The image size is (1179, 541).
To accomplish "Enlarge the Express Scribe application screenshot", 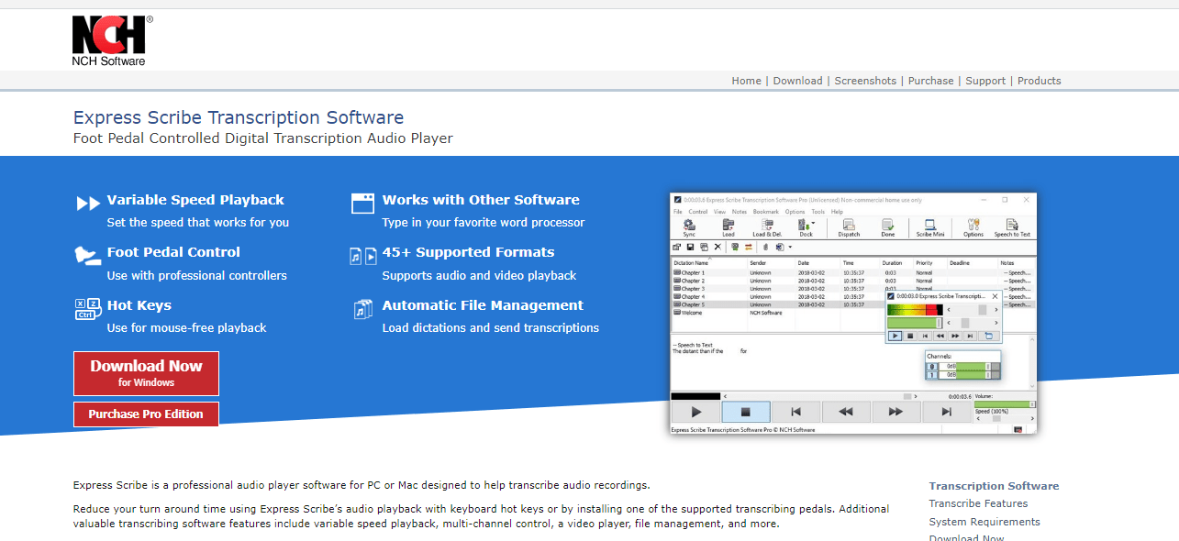I will (x=853, y=313).
